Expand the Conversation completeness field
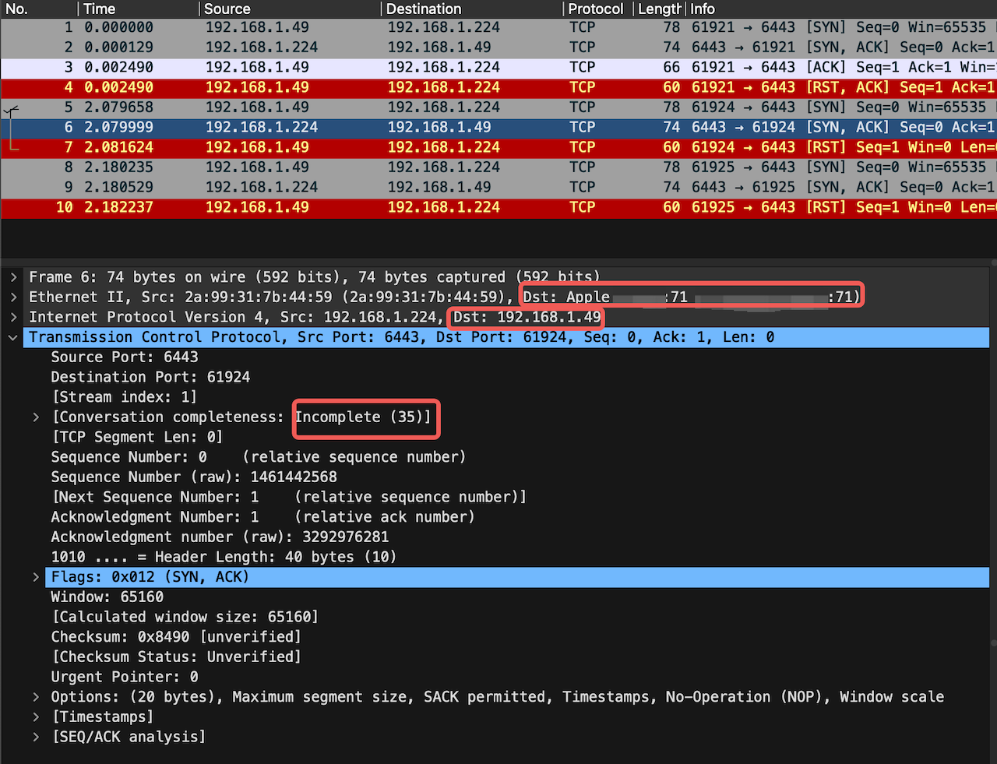This screenshot has height=764, width=997. tap(36, 417)
